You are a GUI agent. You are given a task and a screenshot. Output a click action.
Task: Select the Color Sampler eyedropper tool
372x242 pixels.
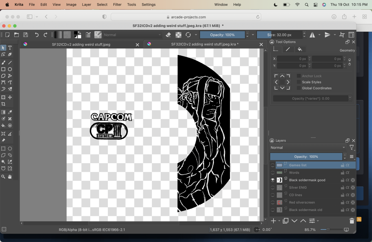pyautogui.click(x=10, y=112)
